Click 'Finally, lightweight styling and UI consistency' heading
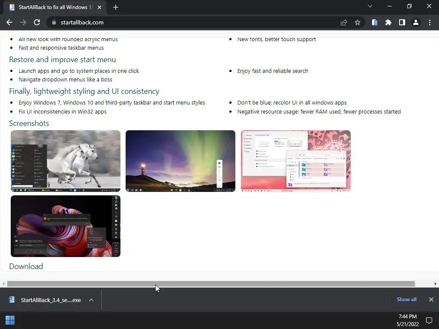 pyautogui.click(x=84, y=91)
